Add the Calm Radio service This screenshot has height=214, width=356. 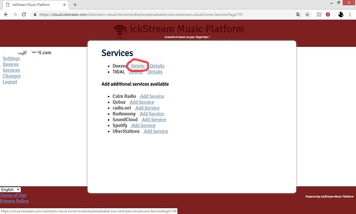click(152, 96)
